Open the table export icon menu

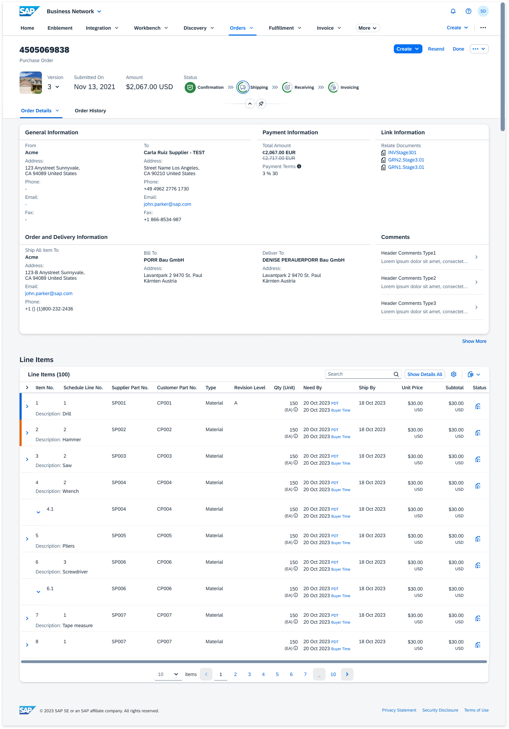474,374
